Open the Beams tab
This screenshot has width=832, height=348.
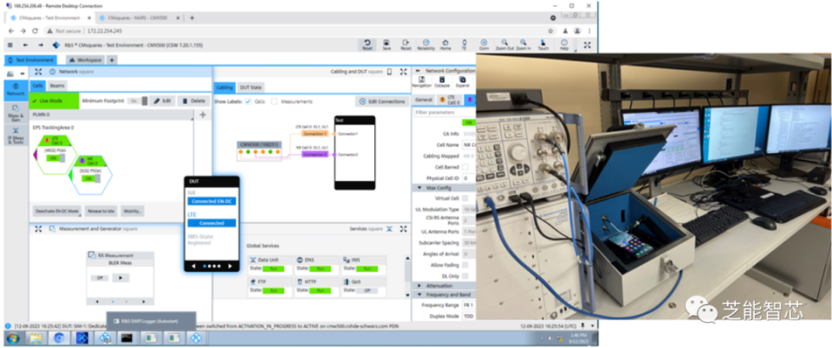point(55,86)
